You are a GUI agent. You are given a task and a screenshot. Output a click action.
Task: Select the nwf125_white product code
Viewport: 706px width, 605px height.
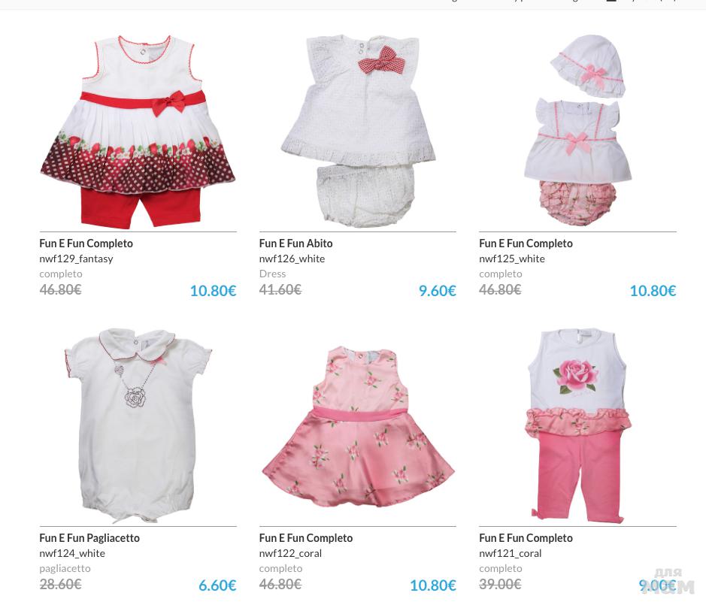(512, 259)
